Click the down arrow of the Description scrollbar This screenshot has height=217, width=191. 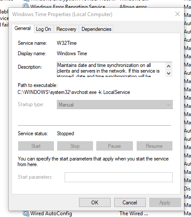[168, 73]
